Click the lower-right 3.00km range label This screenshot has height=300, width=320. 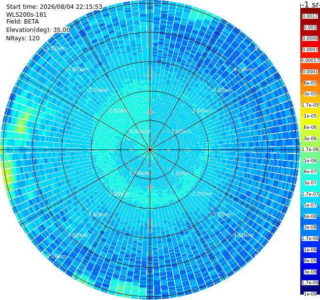click(223, 214)
